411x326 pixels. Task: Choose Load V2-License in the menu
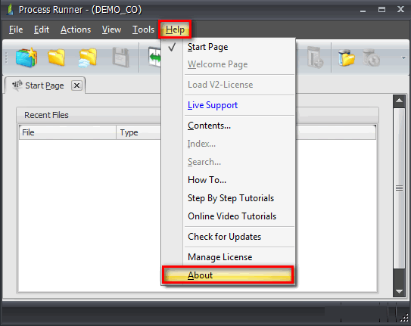(x=229, y=85)
